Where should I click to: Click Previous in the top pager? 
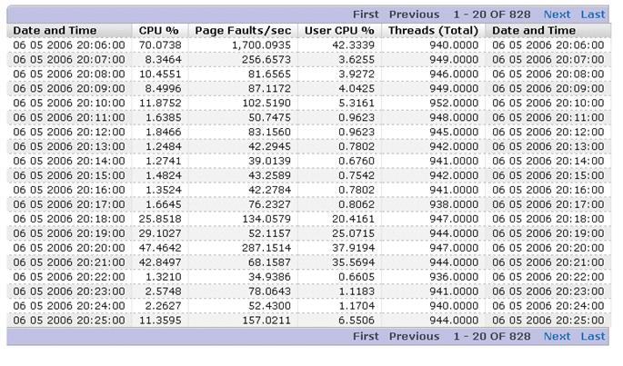(x=414, y=15)
